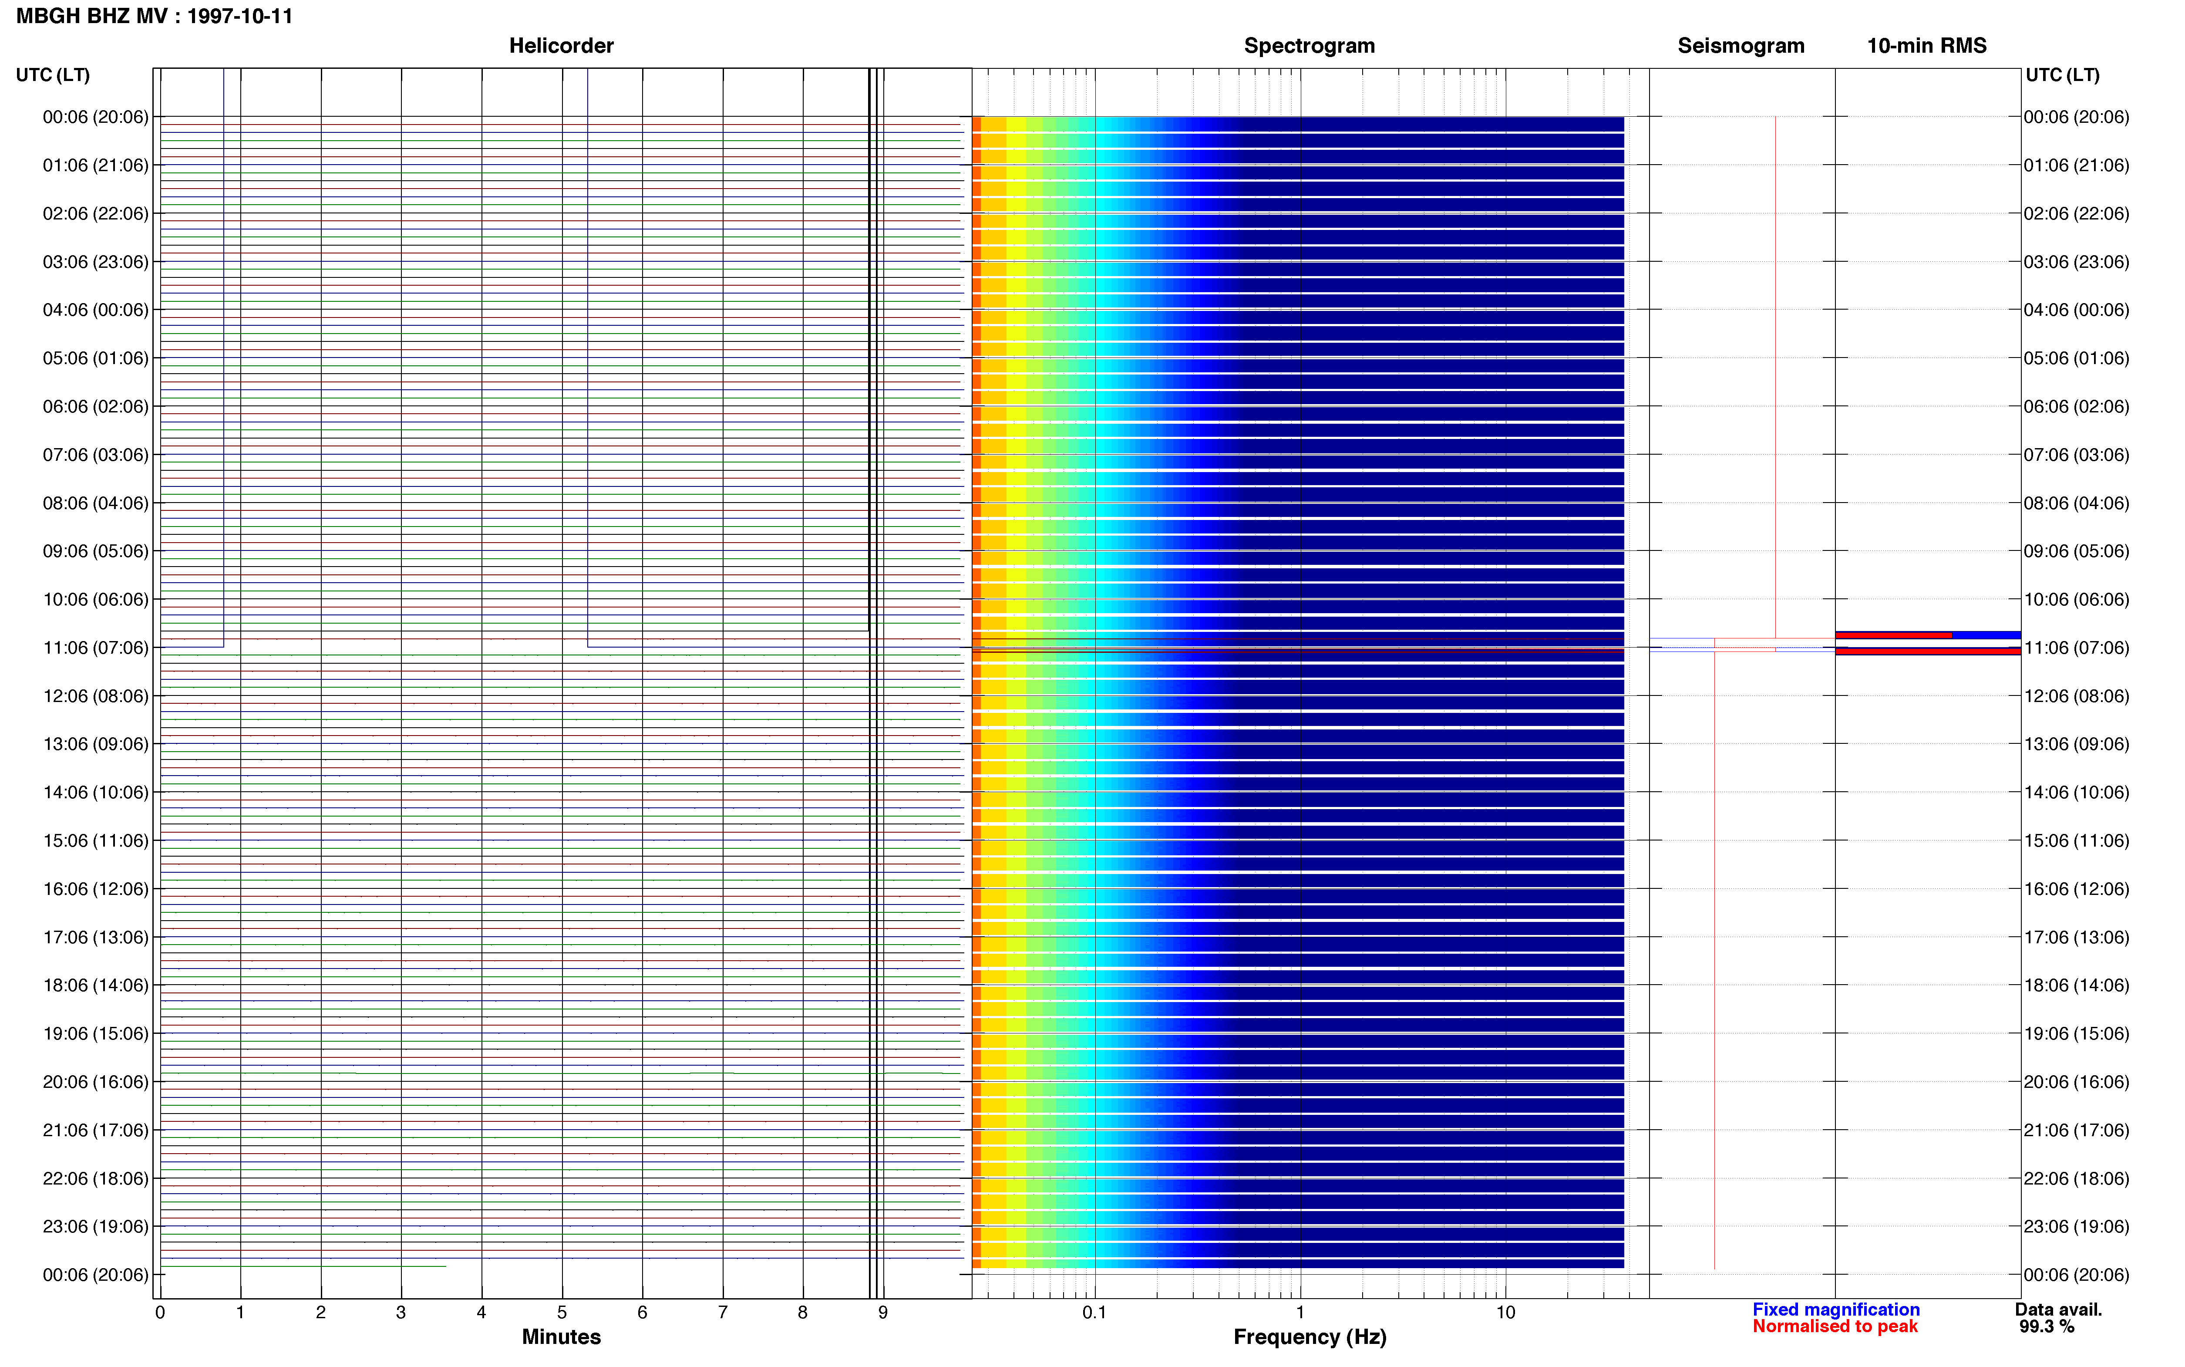Click the vertical red line in the Seismogram panel

[1775, 377]
